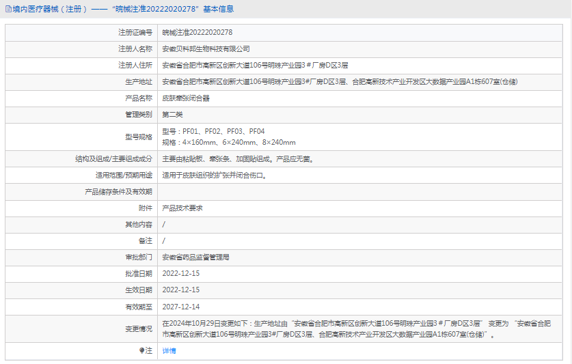Select the approving department 安徽省药品监督管理局
Image resolution: width=572 pixels, height=364 pixels.
196,257
